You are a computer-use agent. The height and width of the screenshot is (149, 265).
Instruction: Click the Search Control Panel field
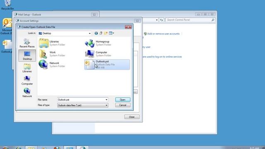188,20
